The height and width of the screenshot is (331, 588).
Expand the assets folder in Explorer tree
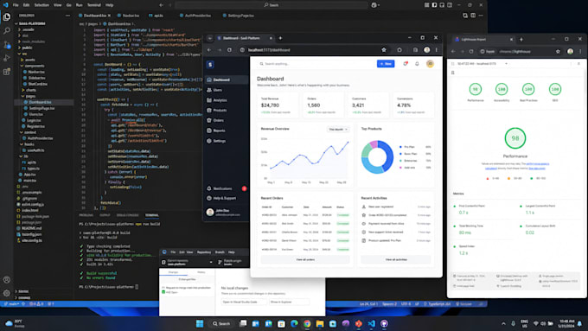coord(22,60)
